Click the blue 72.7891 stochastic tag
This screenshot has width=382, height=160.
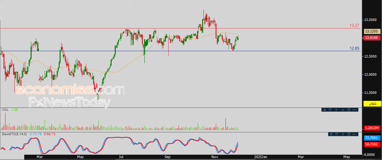click(372, 138)
